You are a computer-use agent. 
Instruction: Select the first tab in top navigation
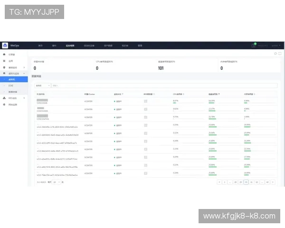(40, 46)
